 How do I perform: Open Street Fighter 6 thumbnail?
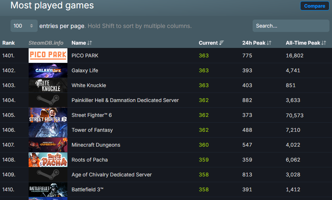click(48, 115)
